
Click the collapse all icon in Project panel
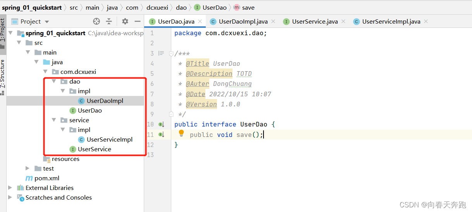[x=109, y=21]
